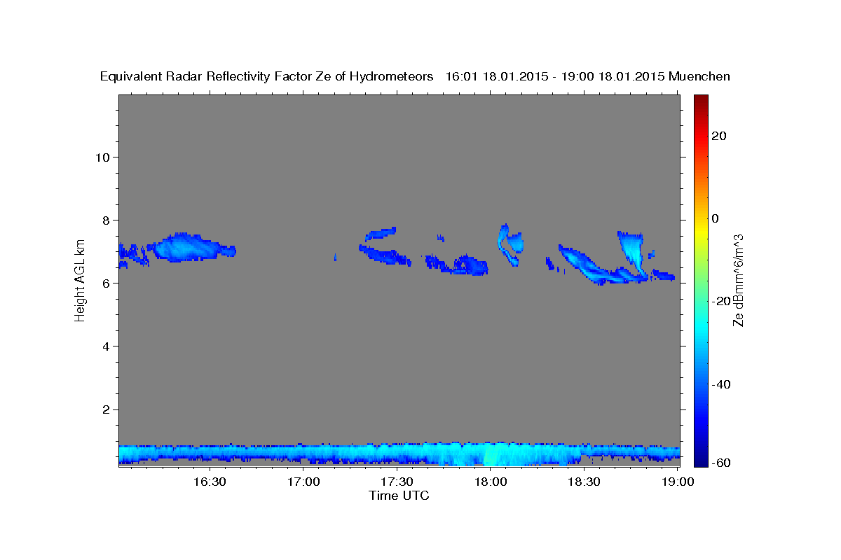Click the 'Time UTC' axis label
The width and height of the screenshot is (841, 560).
[399, 496]
